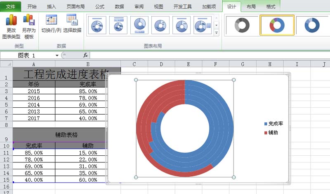Image resolution: width=330 pixels, height=194 pixels.
Task: Click the cell containing 31.00%
Action: pyautogui.click(x=81, y=166)
